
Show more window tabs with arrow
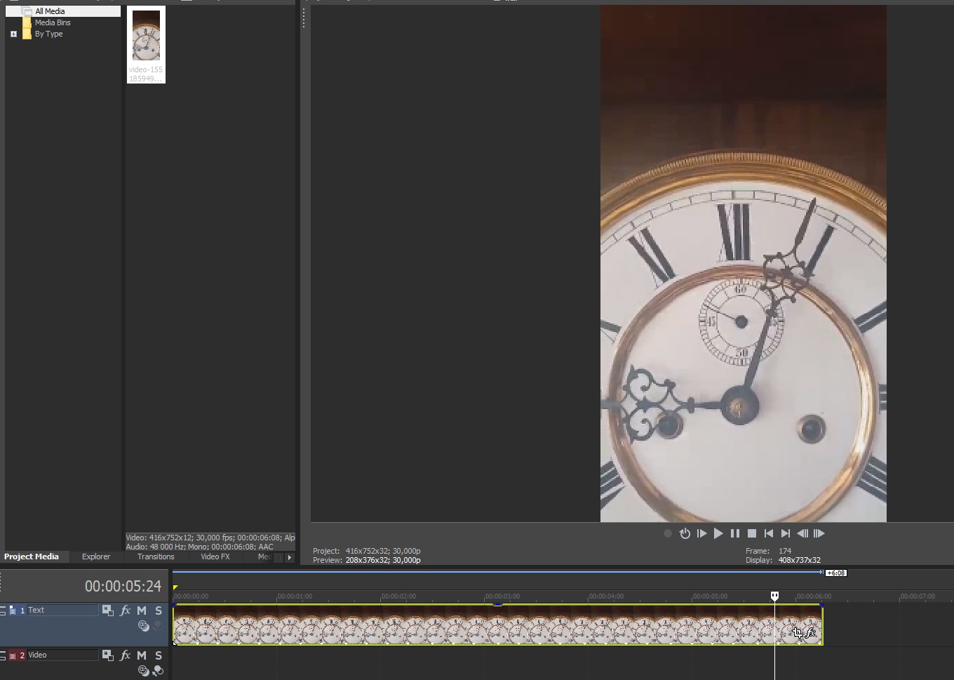pyautogui.click(x=290, y=557)
